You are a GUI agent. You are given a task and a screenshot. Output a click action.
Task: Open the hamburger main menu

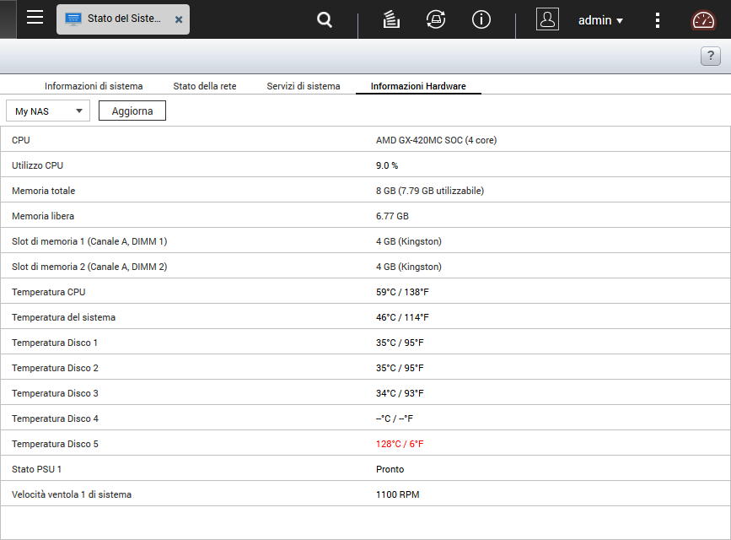35,19
